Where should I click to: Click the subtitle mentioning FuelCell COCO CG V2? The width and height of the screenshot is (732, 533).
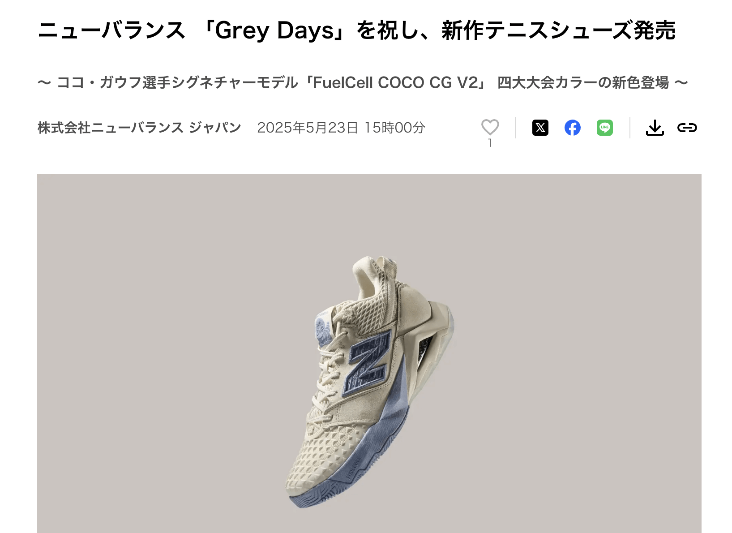[362, 82]
